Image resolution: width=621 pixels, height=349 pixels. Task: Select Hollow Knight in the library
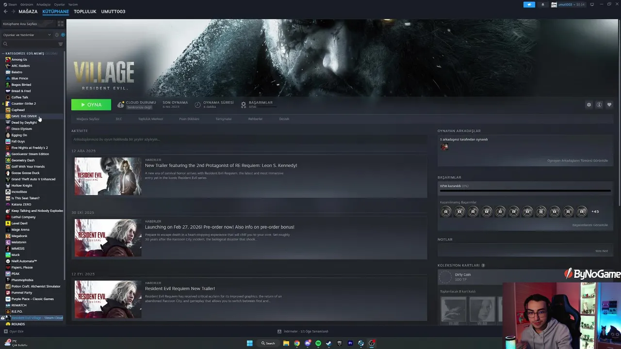coord(22,186)
